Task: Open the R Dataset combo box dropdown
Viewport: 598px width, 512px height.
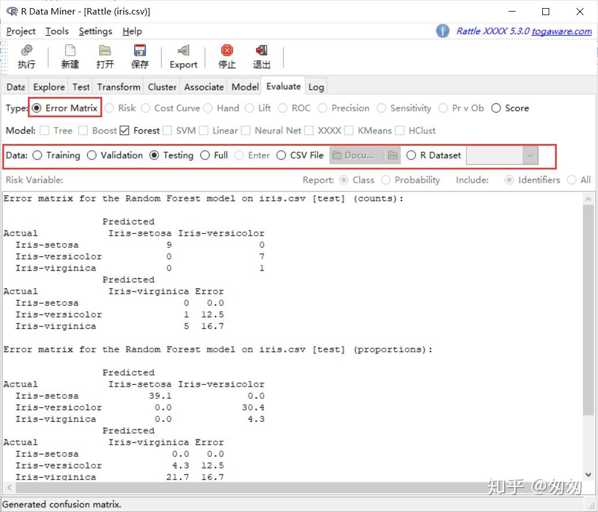Action: (x=529, y=155)
